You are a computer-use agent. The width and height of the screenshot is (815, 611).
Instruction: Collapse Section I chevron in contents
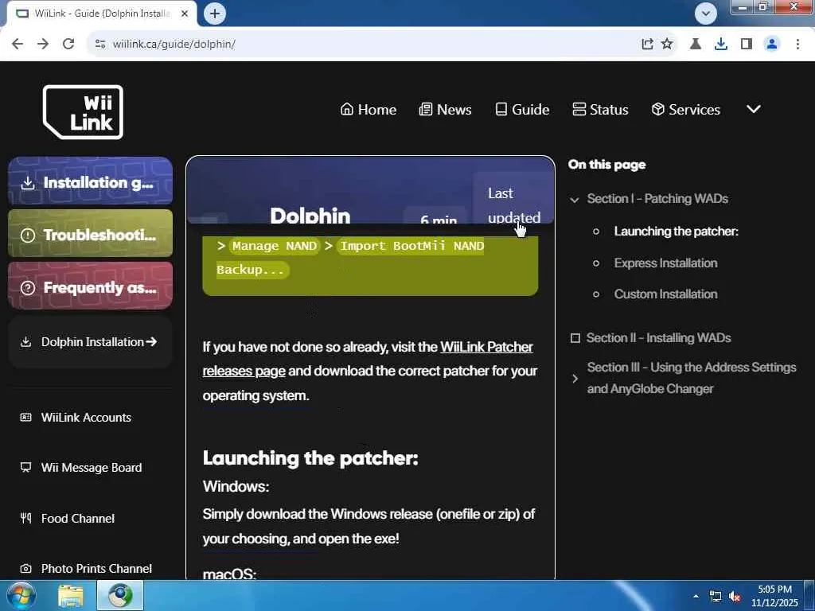[x=575, y=200]
